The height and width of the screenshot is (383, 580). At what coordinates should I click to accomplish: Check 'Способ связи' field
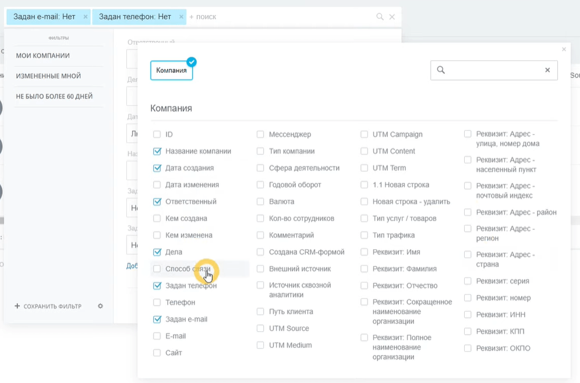coord(157,269)
